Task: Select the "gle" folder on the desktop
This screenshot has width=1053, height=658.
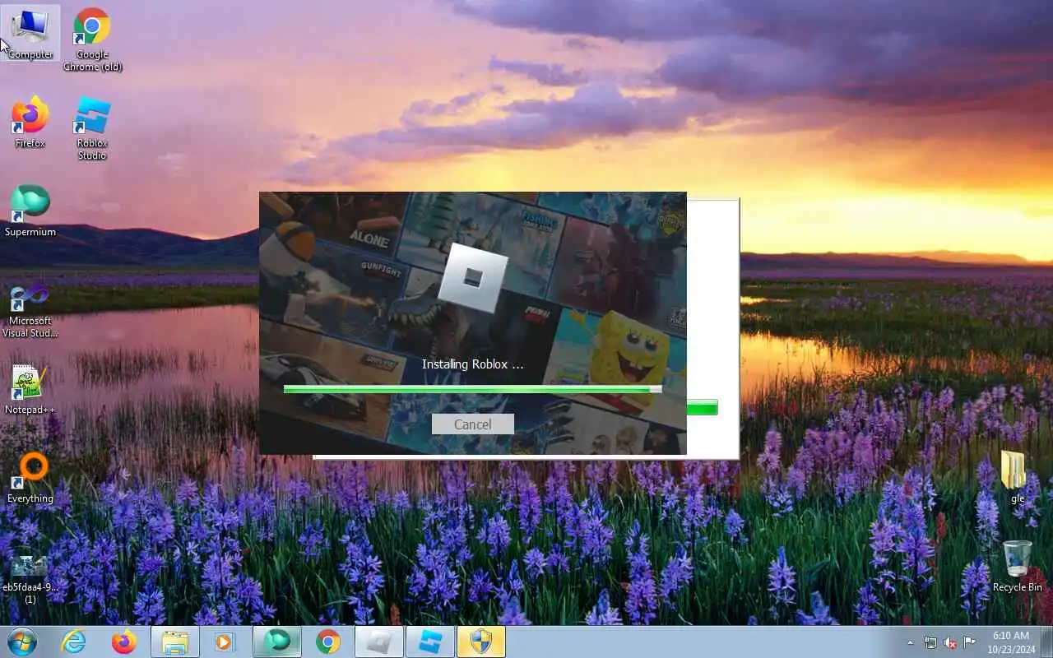Action: click(1017, 477)
